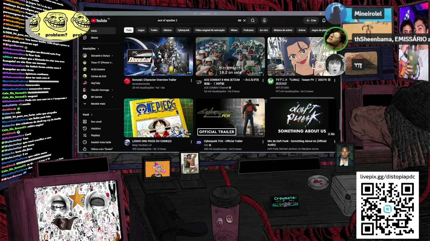Play the Daft Punk Something About Us thumbnail
430x241 pixels.
[302, 117]
